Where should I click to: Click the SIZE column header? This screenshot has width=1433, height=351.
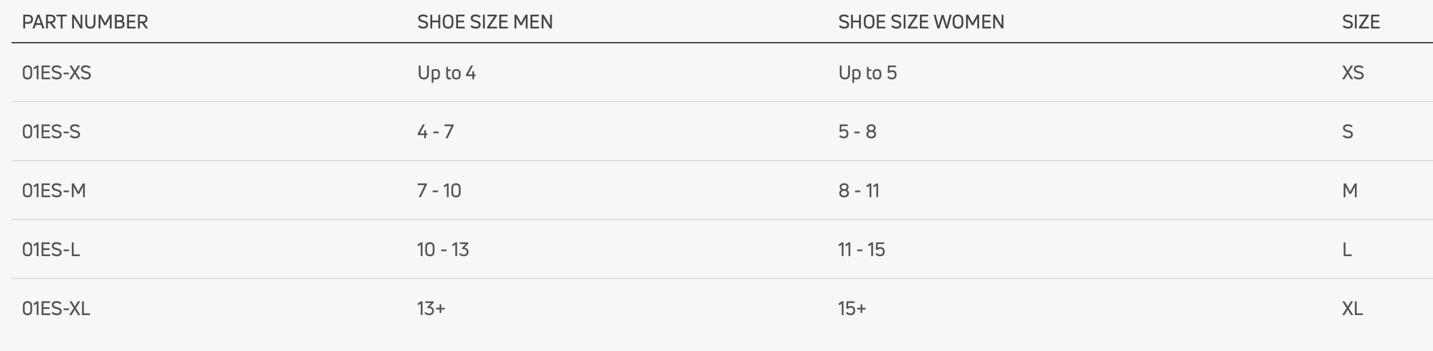tap(1360, 22)
